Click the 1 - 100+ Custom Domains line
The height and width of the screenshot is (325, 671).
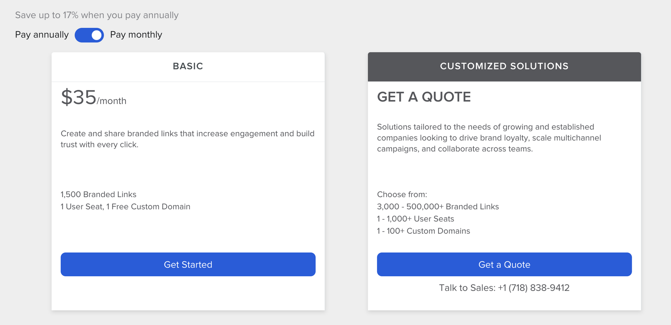(x=423, y=231)
